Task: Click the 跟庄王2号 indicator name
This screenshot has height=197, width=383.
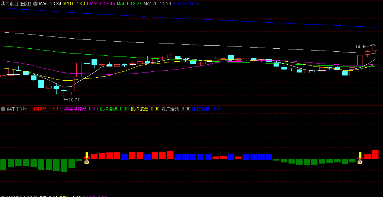Action: (x=17, y=109)
